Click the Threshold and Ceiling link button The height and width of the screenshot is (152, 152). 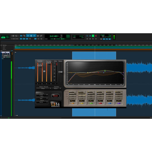(x=44, y=71)
